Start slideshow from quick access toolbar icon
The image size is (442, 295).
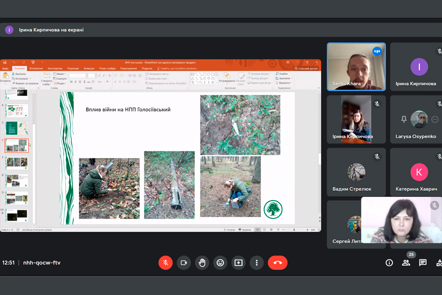33,62
